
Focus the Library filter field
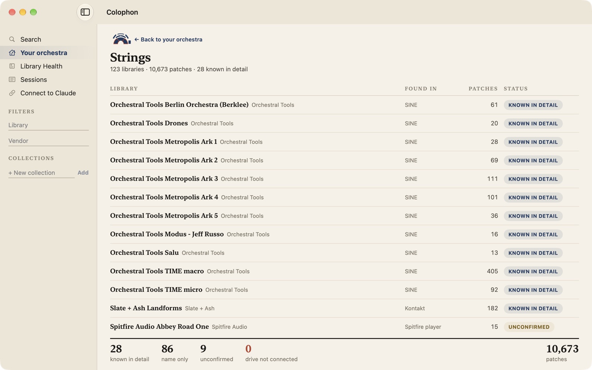point(48,125)
